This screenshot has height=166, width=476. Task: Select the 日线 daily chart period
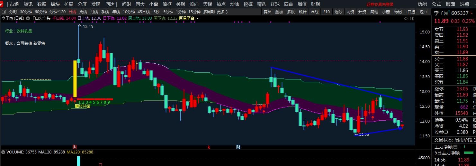72,12
